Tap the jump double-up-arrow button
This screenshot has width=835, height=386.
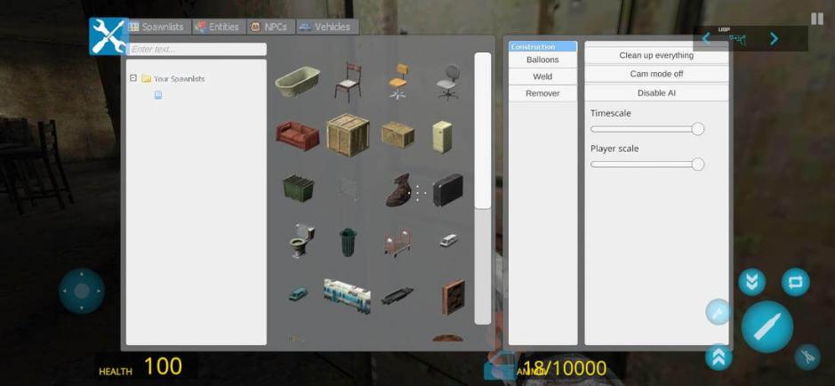pyautogui.click(x=719, y=356)
